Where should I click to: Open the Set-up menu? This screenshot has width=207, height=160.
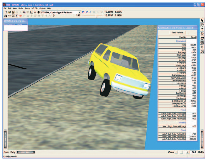pyautogui.click(x=27, y=8)
